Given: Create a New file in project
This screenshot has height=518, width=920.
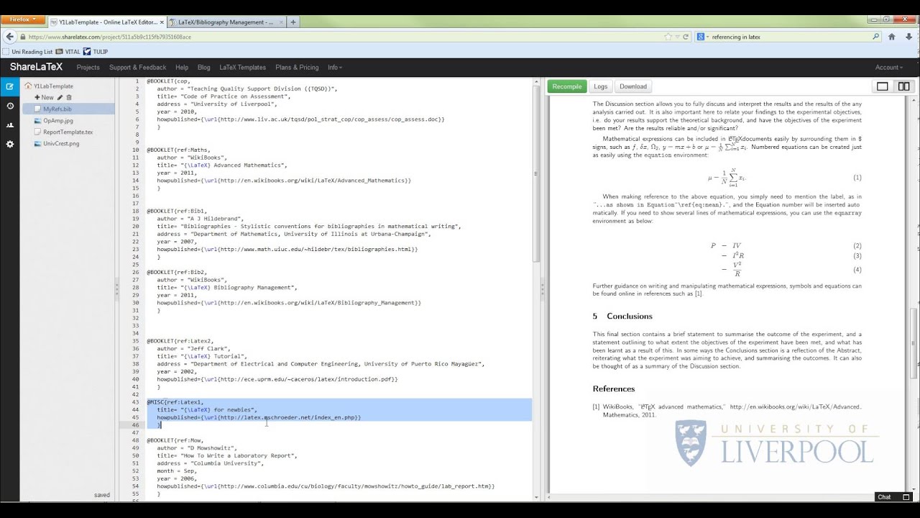Looking at the screenshot, I should (x=44, y=97).
